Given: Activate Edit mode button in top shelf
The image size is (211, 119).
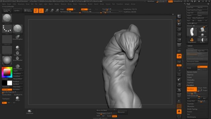Looking at the screenshot, I should [36, 11].
